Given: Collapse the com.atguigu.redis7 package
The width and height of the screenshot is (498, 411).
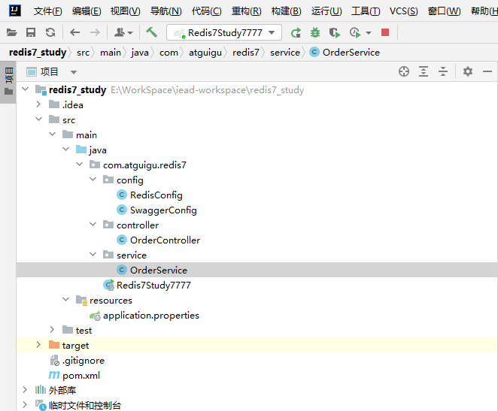Looking at the screenshot, I should (x=80, y=165).
